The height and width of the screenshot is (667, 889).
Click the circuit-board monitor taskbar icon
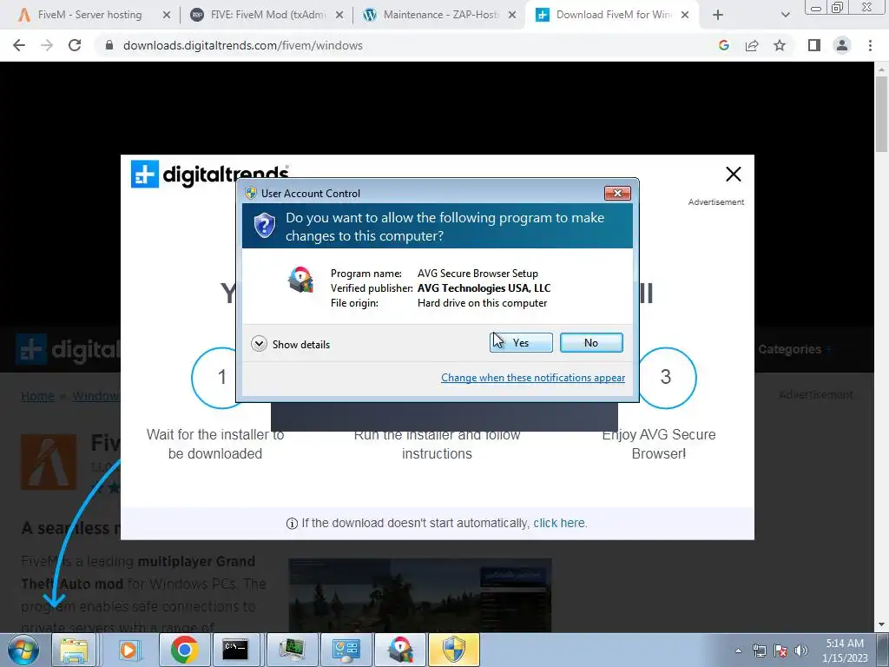[292, 650]
